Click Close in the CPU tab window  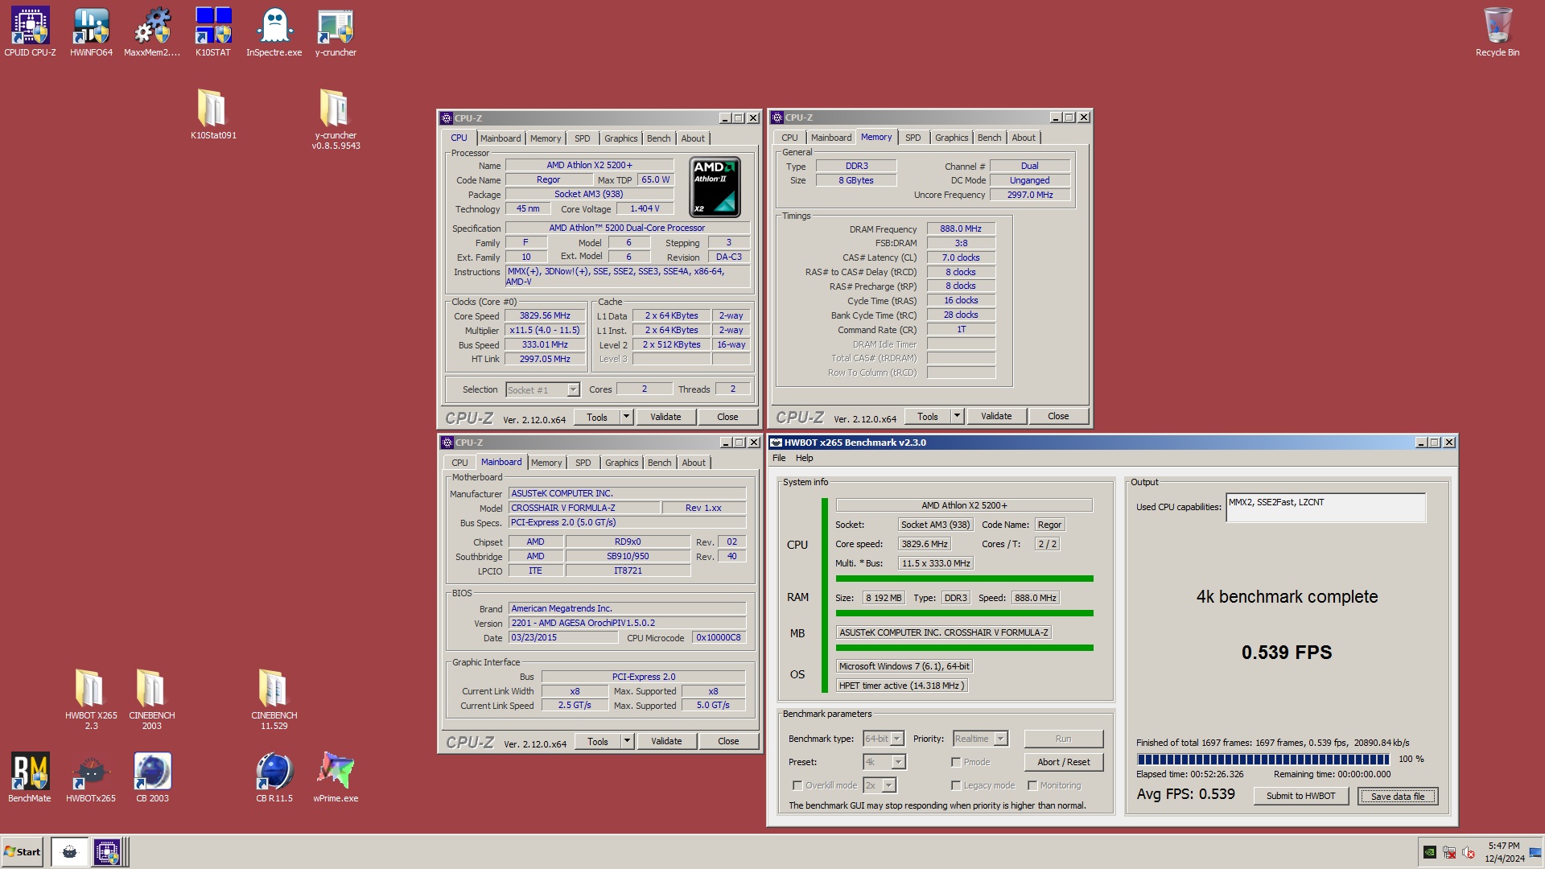(x=727, y=417)
